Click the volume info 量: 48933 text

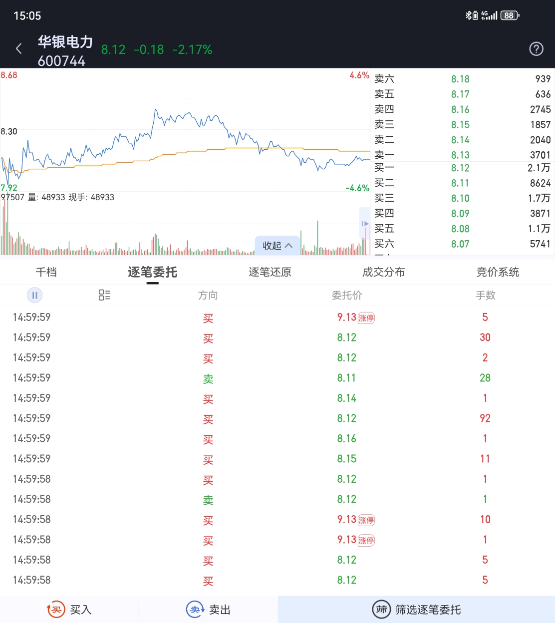46,197
